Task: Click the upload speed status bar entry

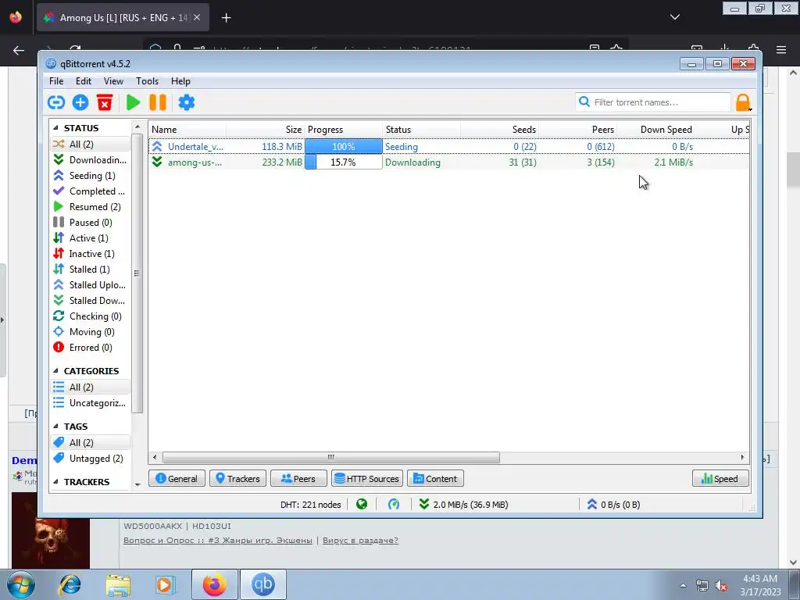Action: 613,505
